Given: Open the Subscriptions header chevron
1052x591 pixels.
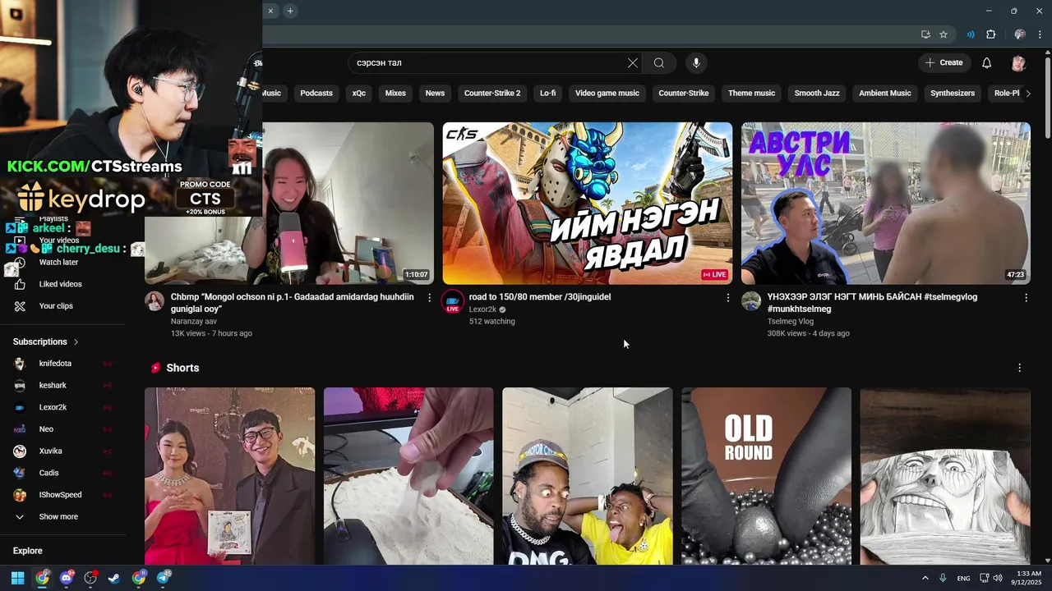Looking at the screenshot, I should 76,341.
